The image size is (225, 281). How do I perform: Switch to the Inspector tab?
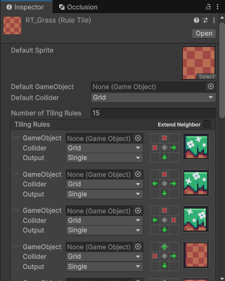point(26,7)
